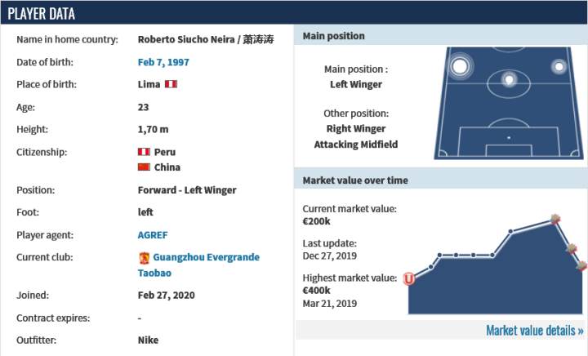Viewport: 588px width, 356px height.
Task: Click the PLAYER DATA header
Action: coord(41,14)
